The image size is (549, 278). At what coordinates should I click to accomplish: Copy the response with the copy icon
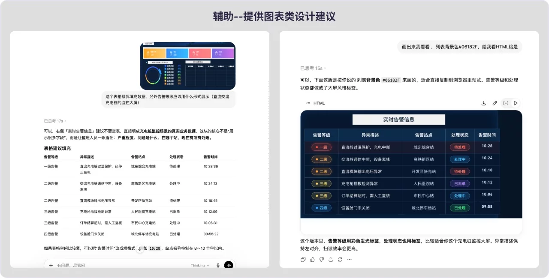pos(303,260)
